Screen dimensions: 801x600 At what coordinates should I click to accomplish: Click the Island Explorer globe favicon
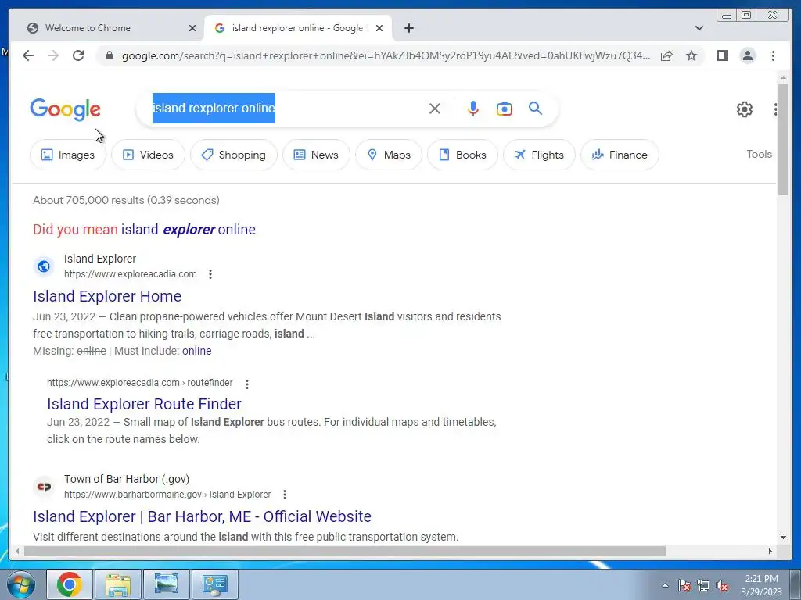point(44,266)
